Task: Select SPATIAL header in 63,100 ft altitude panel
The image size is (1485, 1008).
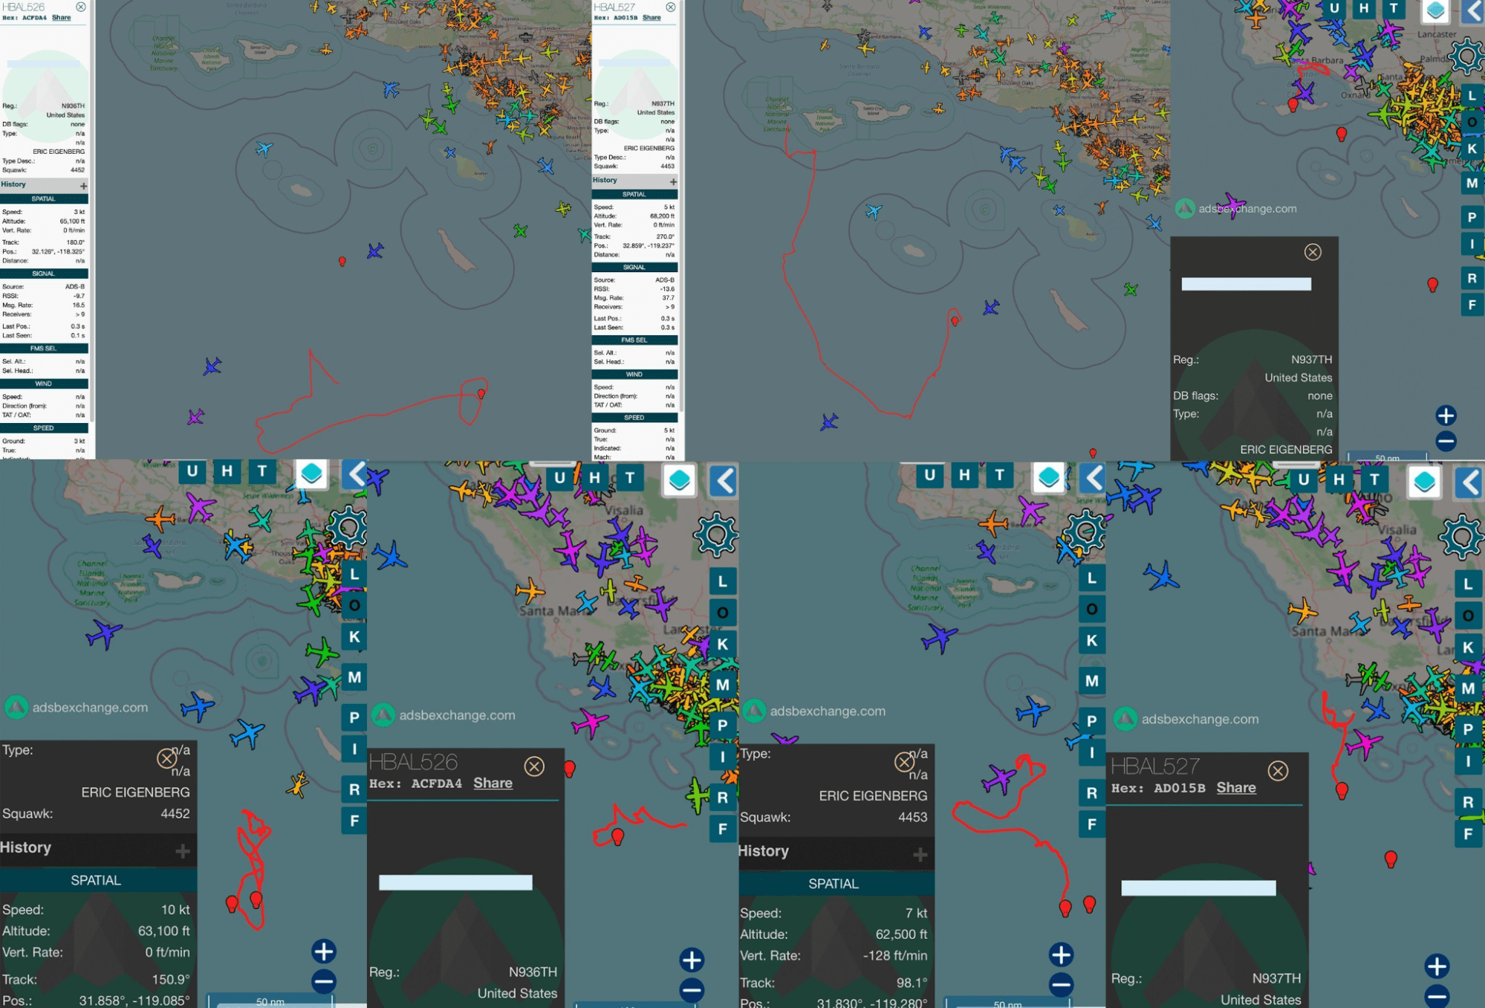Action: point(95,880)
